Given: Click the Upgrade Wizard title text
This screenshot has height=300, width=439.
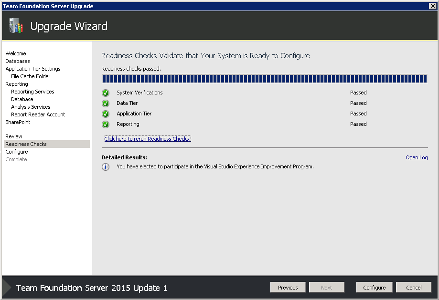Looking at the screenshot, I should click(x=69, y=26).
